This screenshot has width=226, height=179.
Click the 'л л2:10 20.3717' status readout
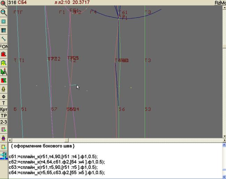click(x=72, y=2)
